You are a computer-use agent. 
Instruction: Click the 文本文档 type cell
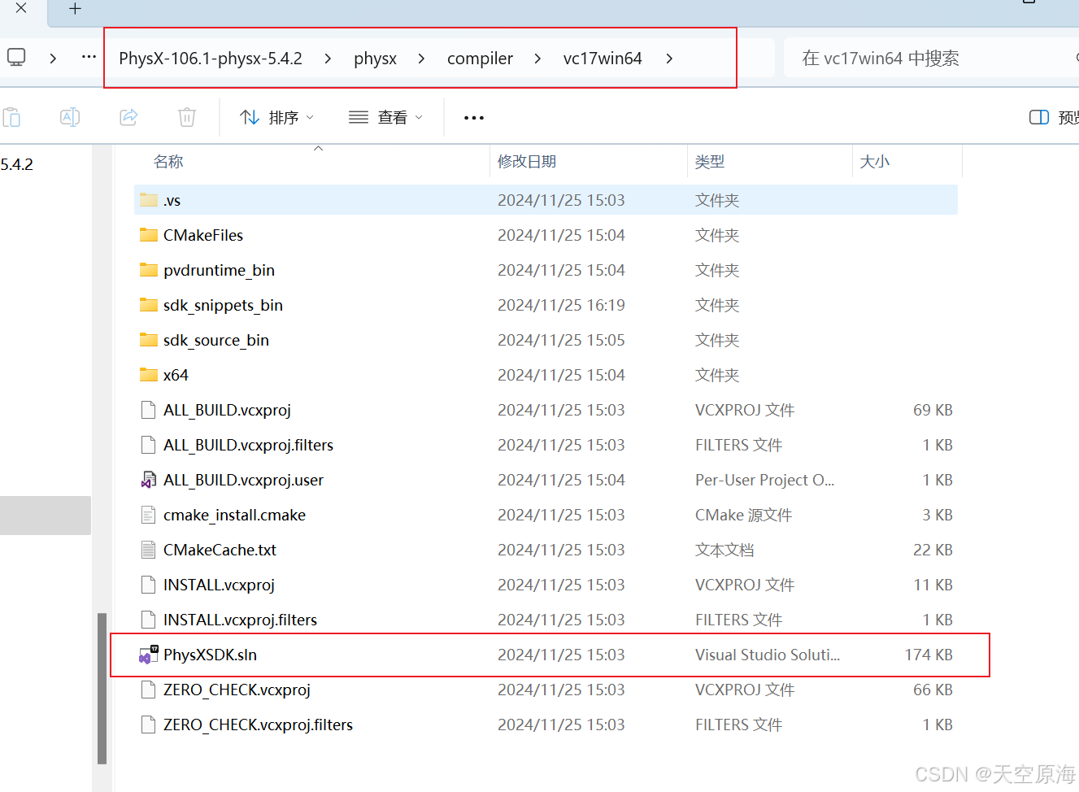coord(724,550)
